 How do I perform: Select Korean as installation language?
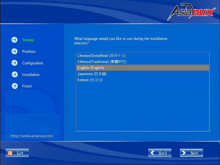pyautogui.click(x=91, y=80)
